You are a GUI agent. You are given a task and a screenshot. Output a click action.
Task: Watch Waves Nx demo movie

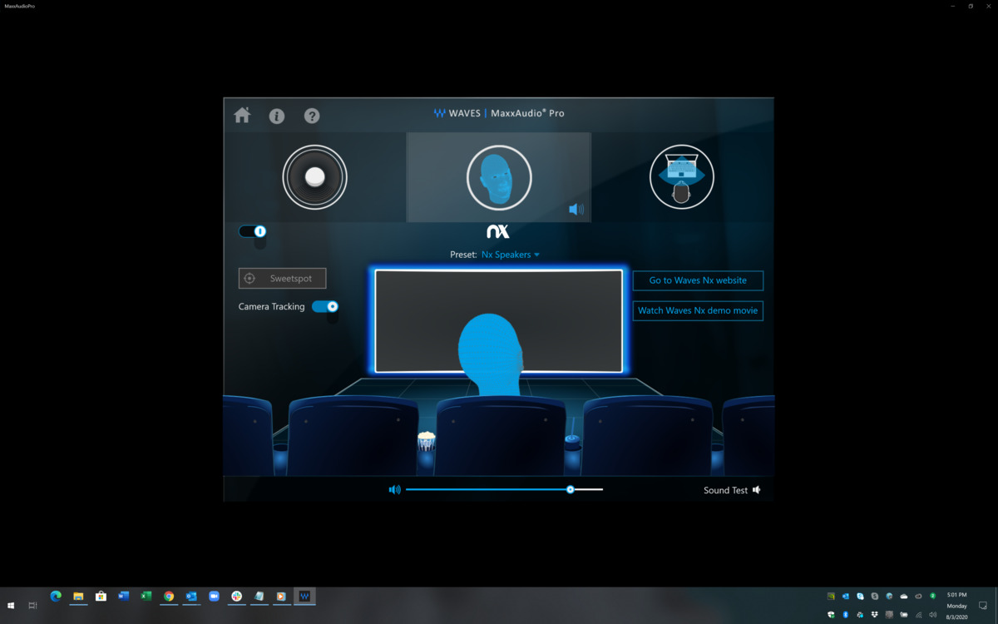coord(698,311)
